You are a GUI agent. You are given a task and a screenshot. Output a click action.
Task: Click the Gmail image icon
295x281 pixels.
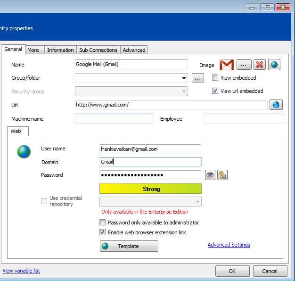point(227,65)
